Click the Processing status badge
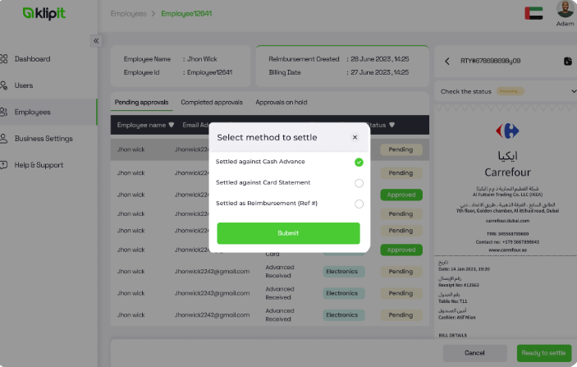The height and width of the screenshot is (367, 577). [510, 91]
